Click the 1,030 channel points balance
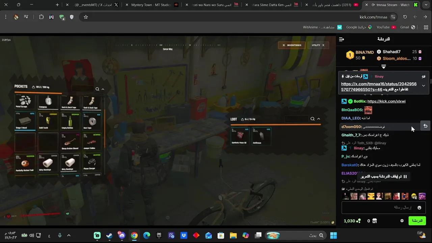The image size is (432, 243). [x=352, y=221]
